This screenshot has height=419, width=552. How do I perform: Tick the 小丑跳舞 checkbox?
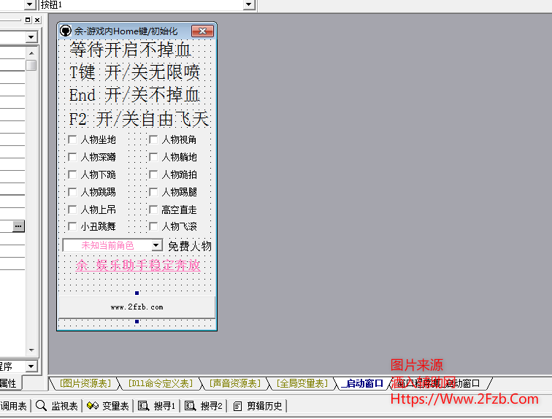(x=72, y=226)
